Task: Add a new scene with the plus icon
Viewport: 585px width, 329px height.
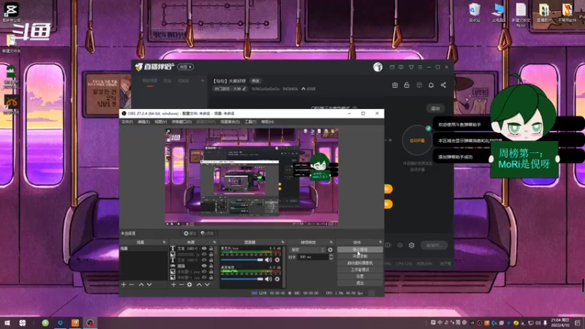Action: pos(124,284)
